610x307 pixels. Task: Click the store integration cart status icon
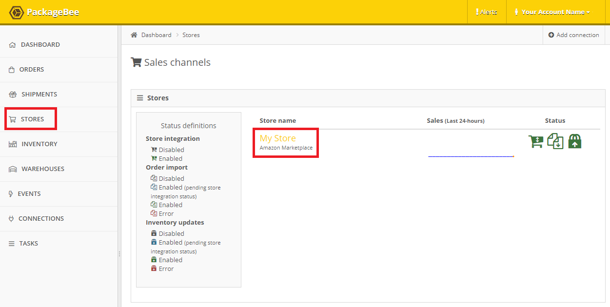(536, 141)
